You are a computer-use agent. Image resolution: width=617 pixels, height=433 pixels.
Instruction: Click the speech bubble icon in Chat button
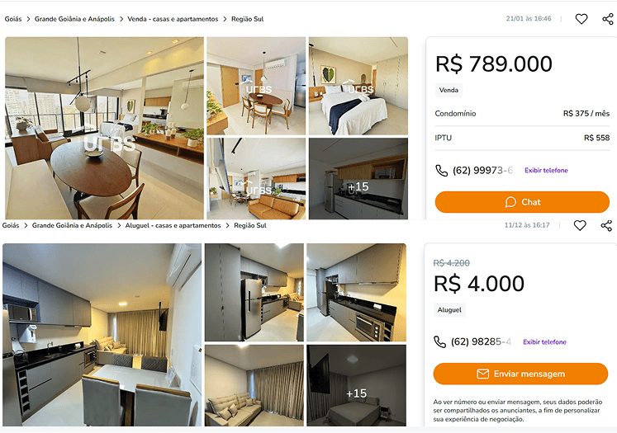[x=510, y=202]
